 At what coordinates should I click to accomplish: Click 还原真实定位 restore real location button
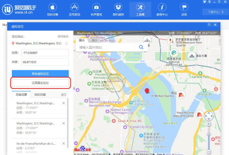(x=40, y=83)
